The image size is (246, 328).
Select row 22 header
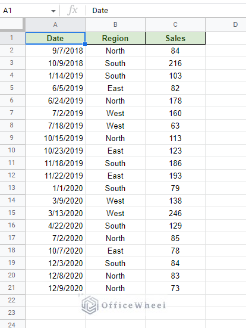(12, 301)
